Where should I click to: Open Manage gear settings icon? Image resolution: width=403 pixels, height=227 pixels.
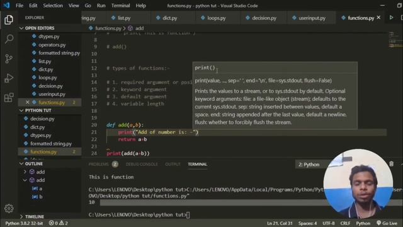[9, 208]
